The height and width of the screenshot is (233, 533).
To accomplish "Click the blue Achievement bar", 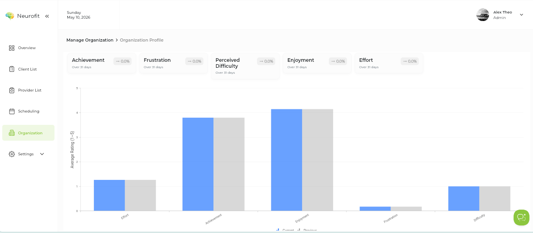I will tap(198, 164).
